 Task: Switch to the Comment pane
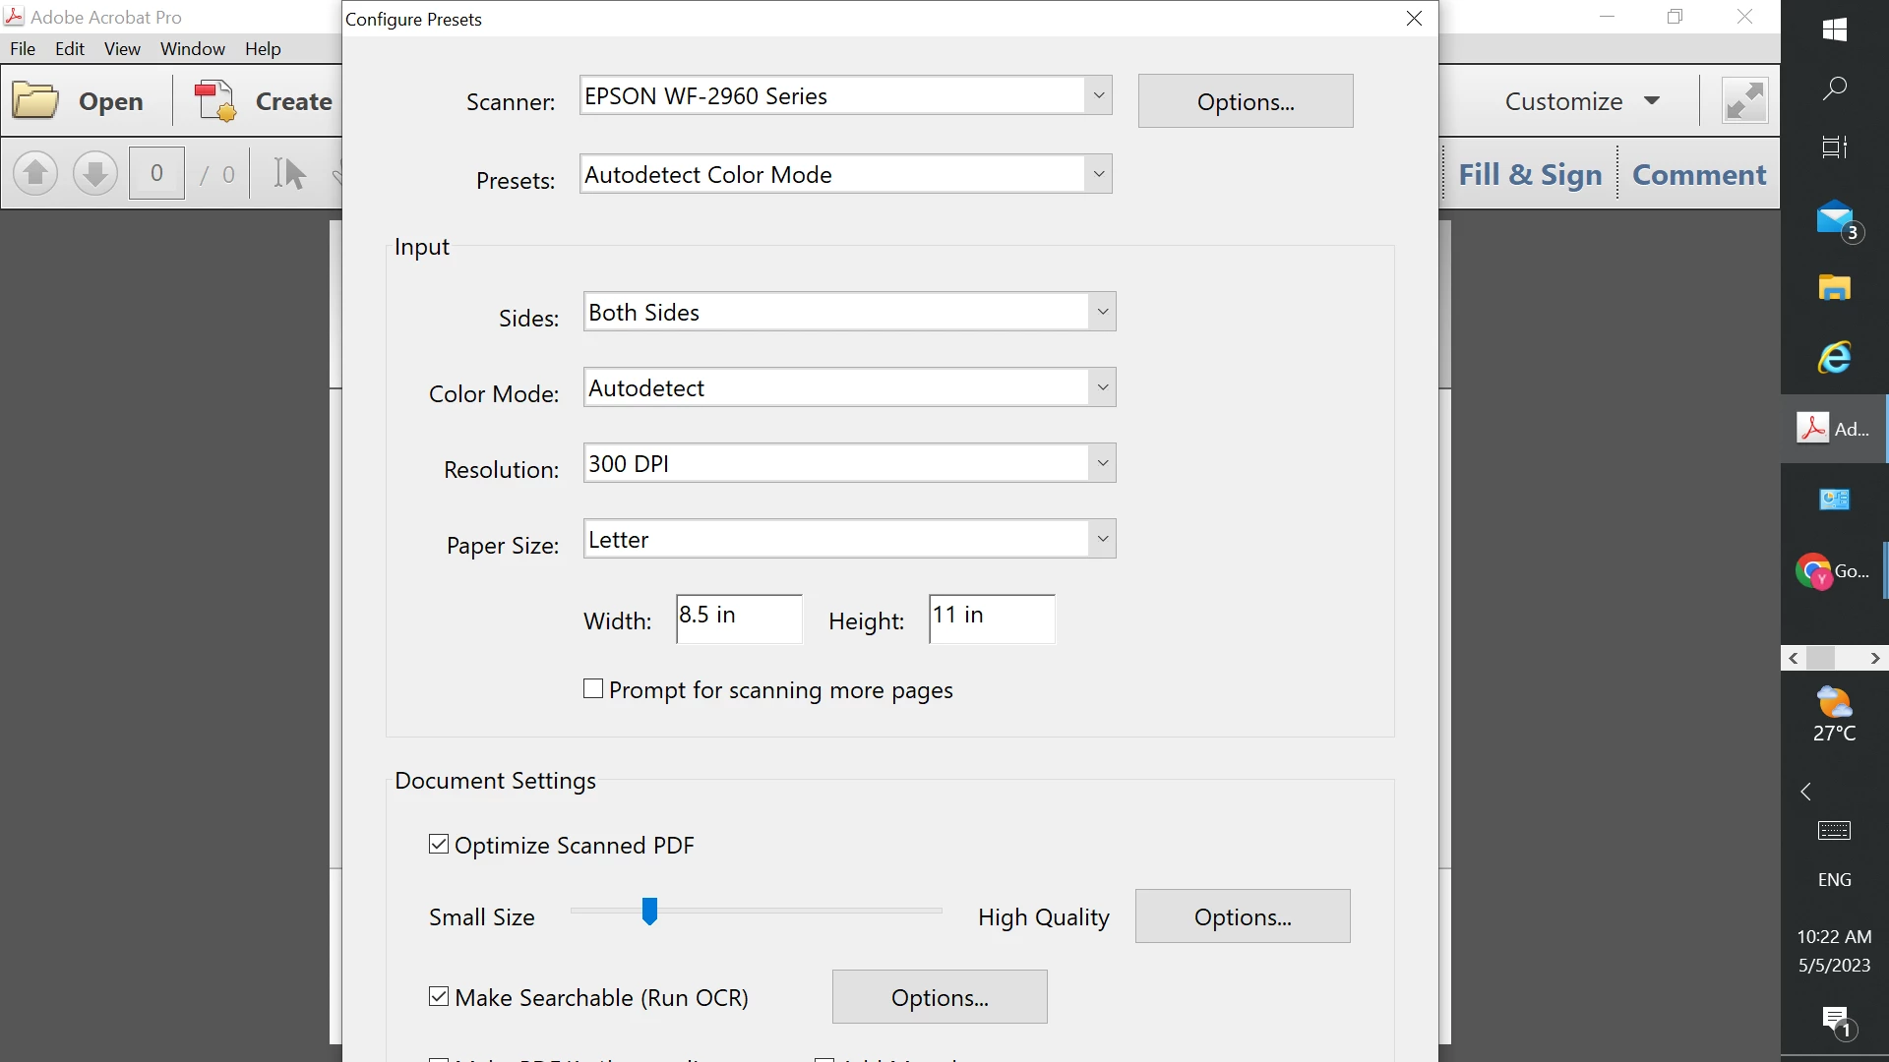click(x=1699, y=175)
